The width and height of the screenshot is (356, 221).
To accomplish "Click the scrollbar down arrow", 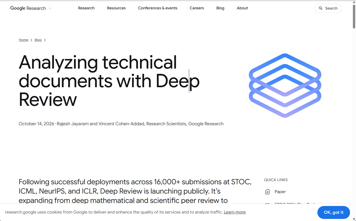I will tap(354, 219).
